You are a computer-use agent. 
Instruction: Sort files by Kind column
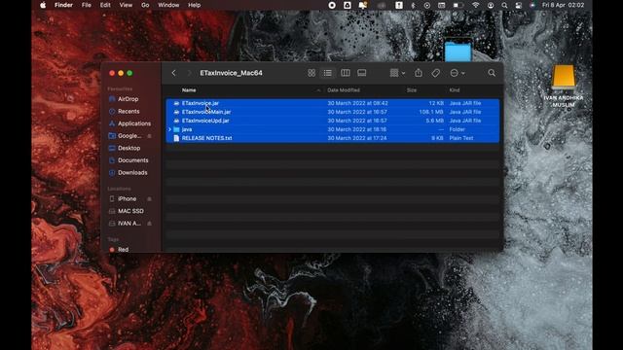click(x=455, y=90)
